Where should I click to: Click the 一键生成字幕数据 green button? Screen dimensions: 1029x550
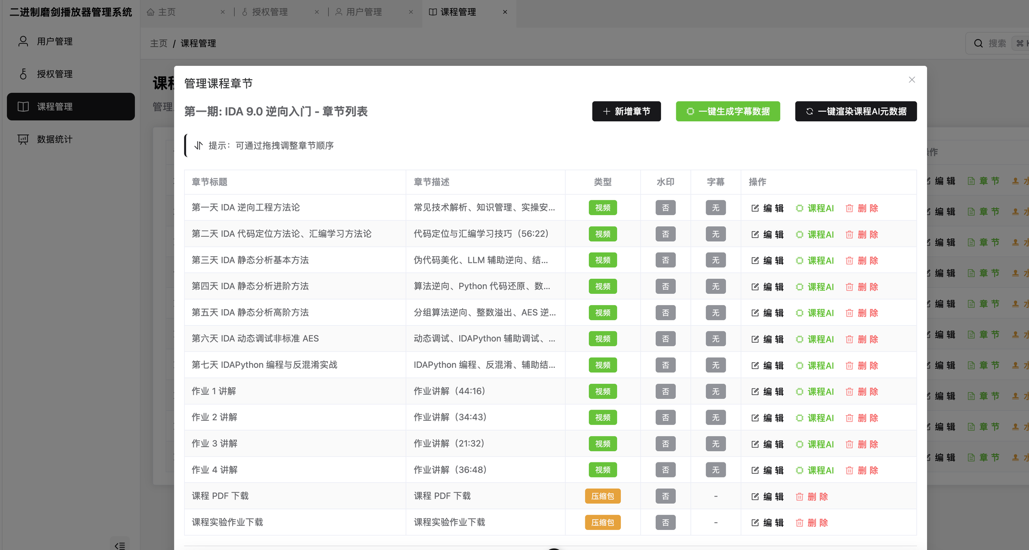(727, 111)
